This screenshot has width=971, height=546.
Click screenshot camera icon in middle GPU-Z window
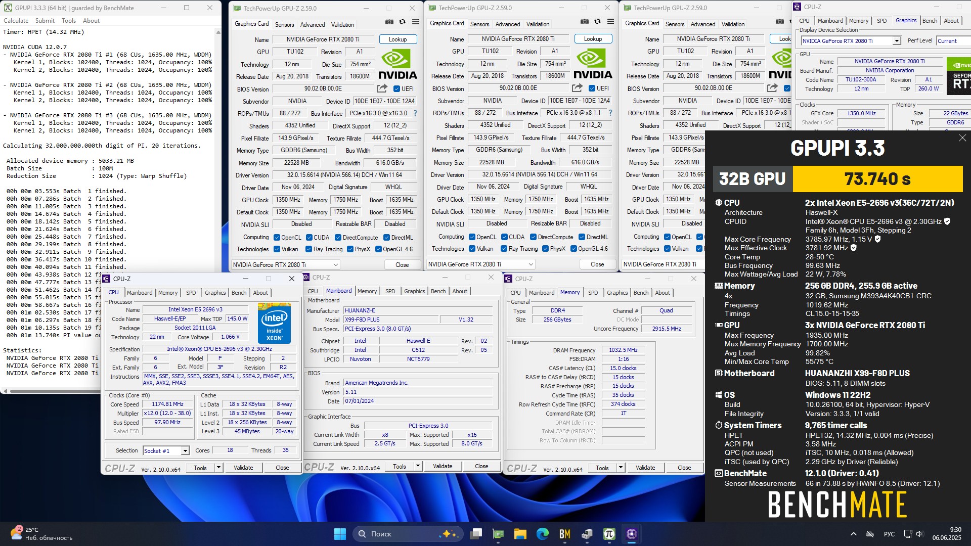(584, 22)
